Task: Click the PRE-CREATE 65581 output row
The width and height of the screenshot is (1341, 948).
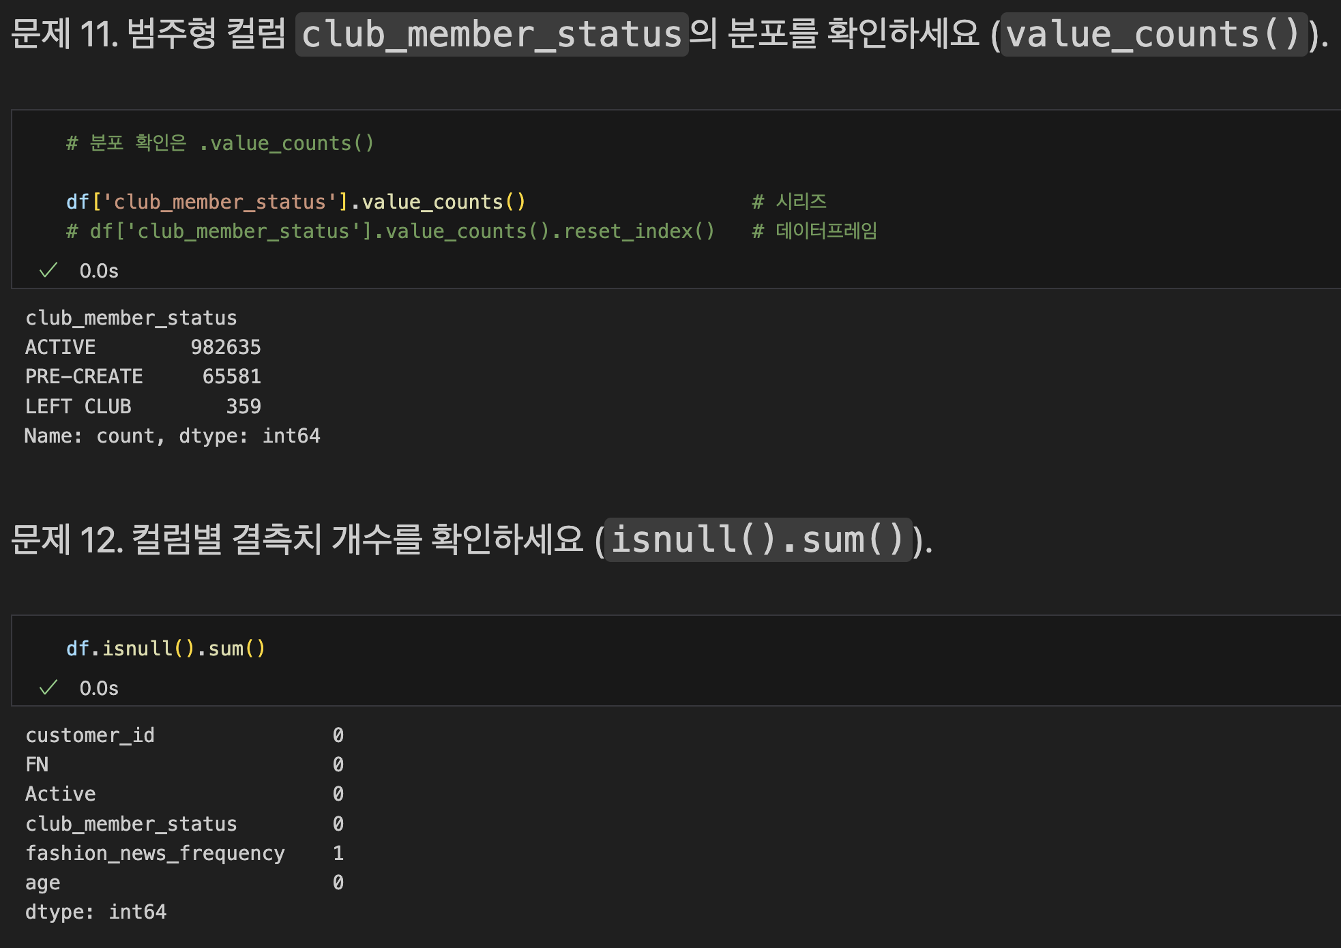Action: coord(143,376)
